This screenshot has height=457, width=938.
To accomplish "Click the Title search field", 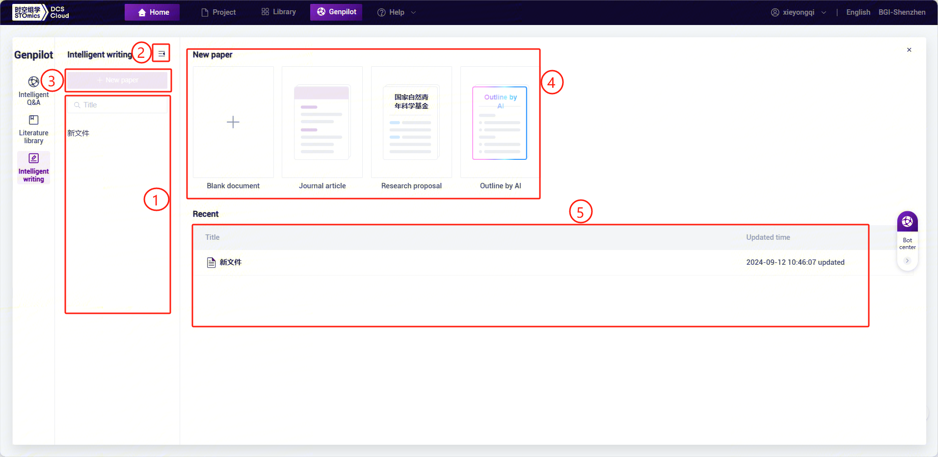I will (x=118, y=105).
